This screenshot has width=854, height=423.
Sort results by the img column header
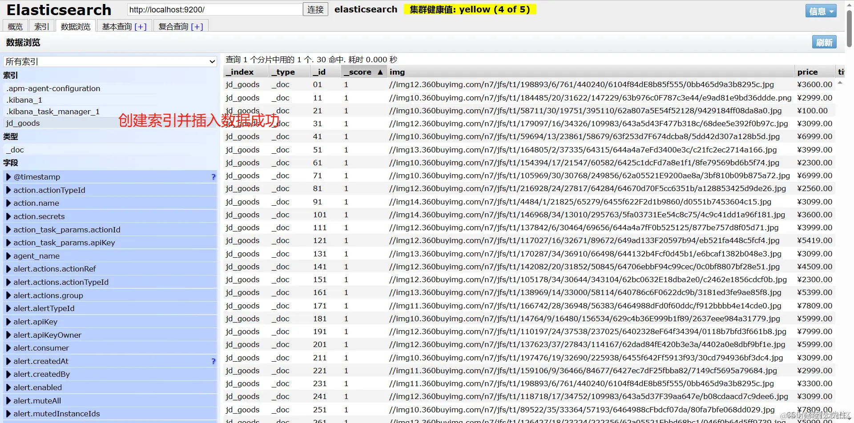pyautogui.click(x=591, y=72)
